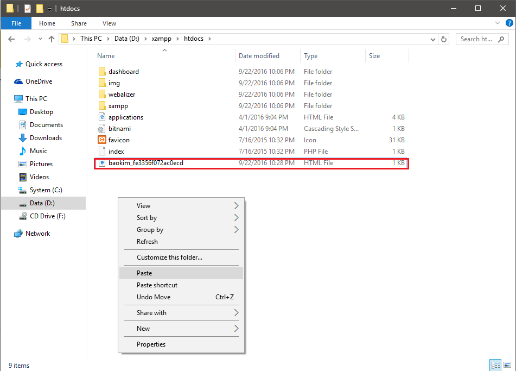The height and width of the screenshot is (371, 516).
Task: Click This PC in address breadcrumb
Action: (x=91, y=39)
